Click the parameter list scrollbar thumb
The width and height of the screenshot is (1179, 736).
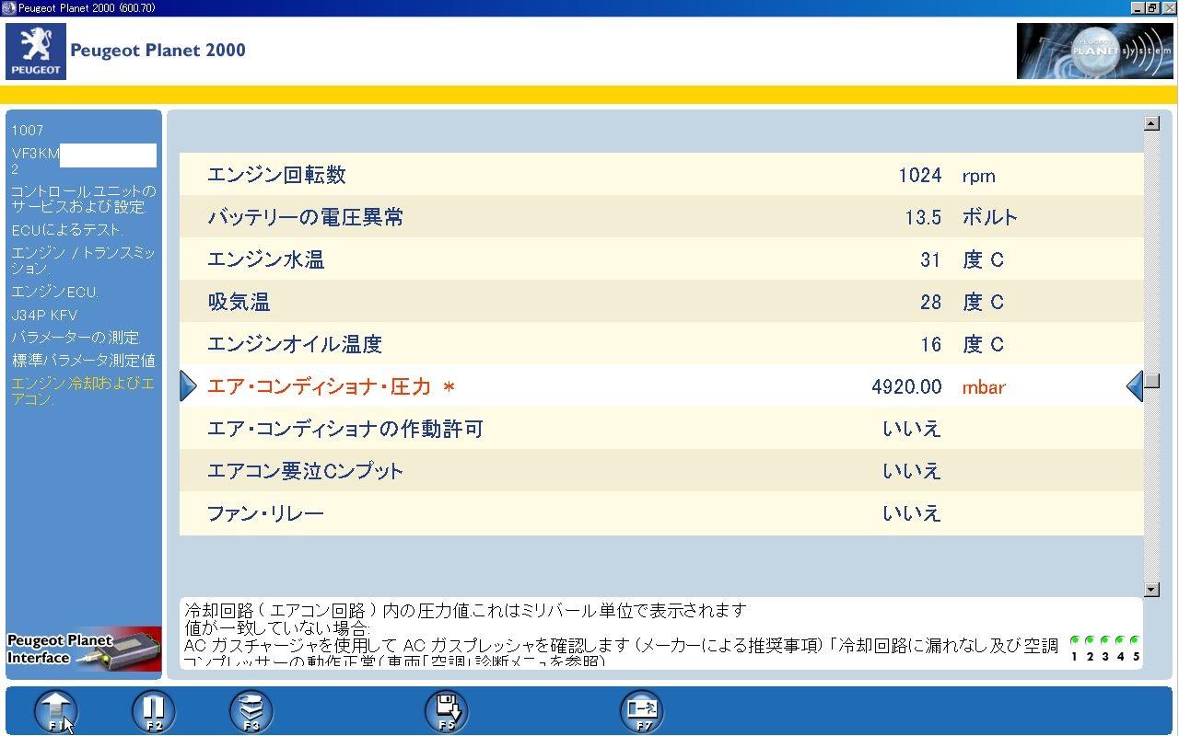(x=1151, y=382)
